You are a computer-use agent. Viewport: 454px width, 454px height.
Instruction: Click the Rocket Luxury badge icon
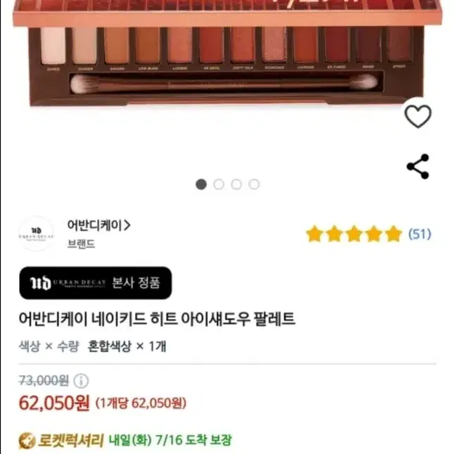click(x=27, y=441)
